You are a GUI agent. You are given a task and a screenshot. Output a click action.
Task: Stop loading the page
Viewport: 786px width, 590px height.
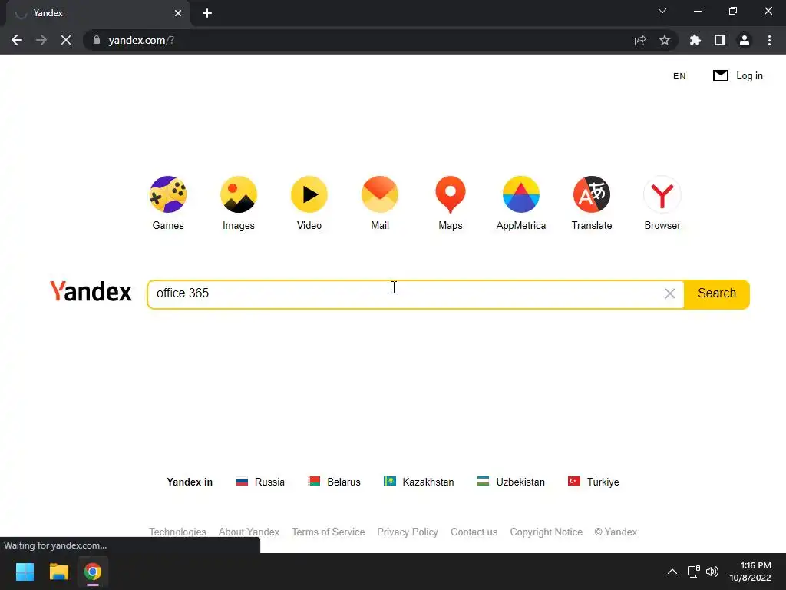[66, 40]
